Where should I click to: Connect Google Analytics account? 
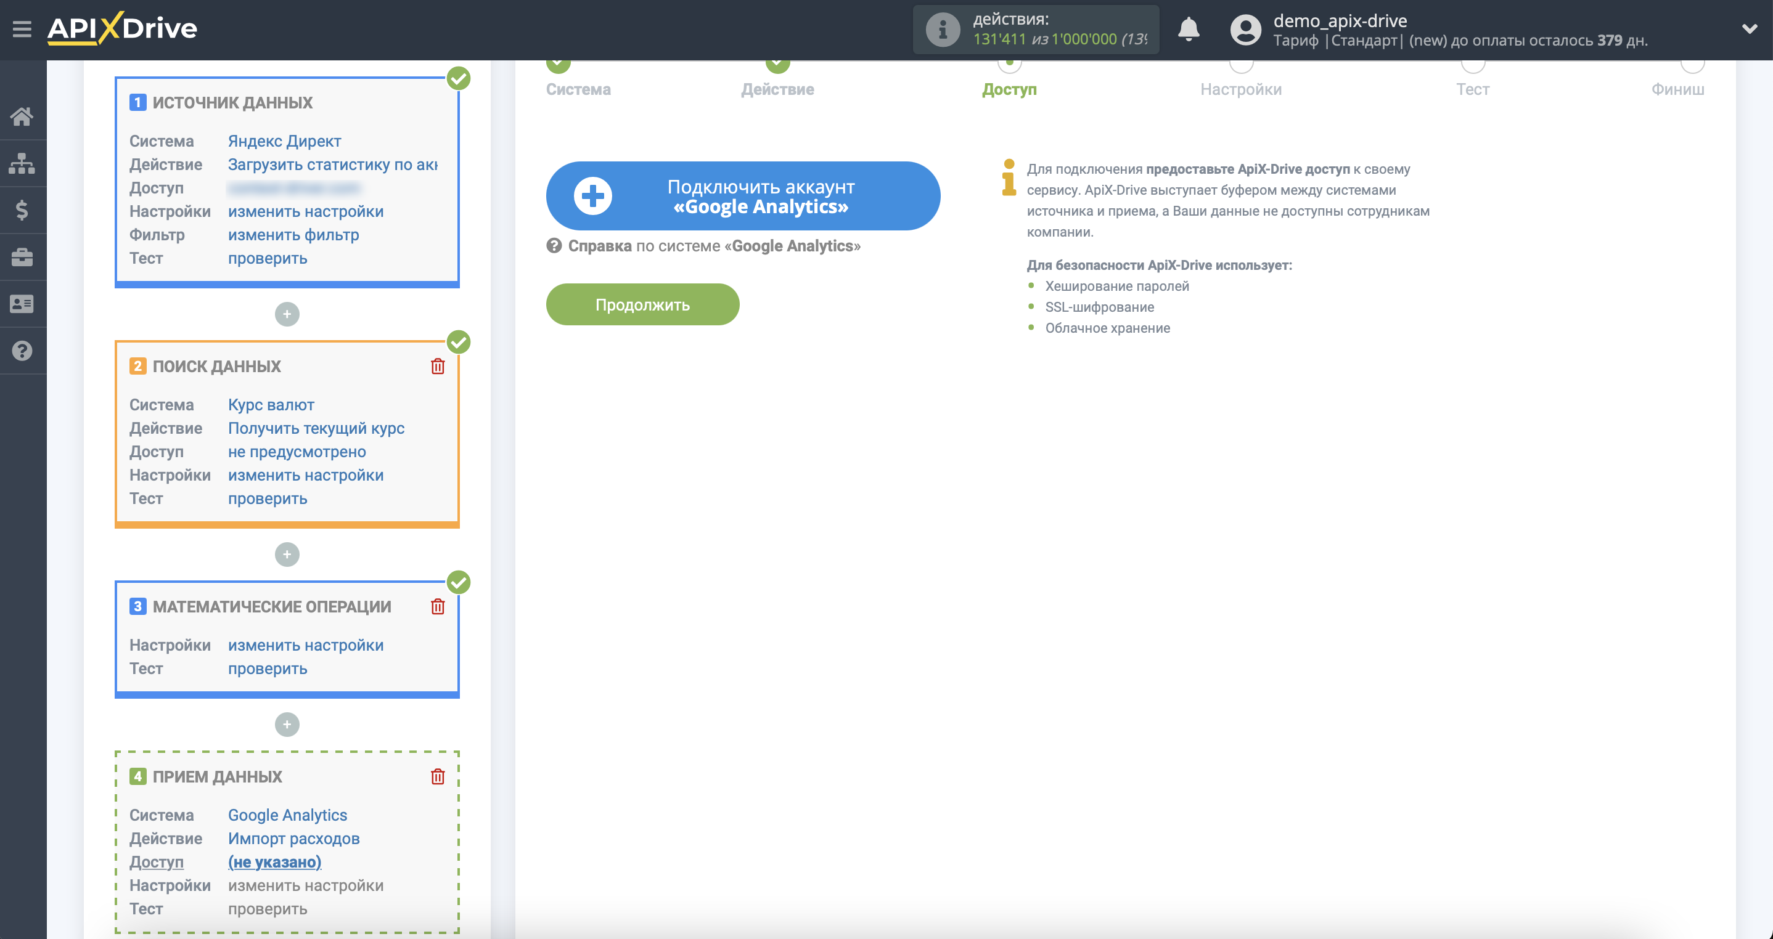[743, 196]
